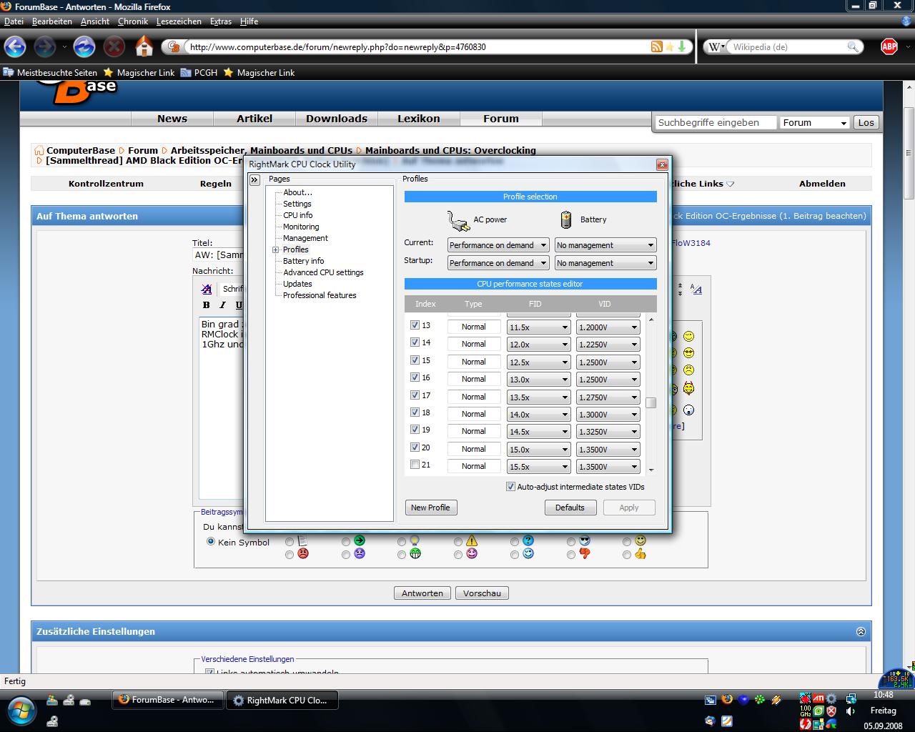Image resolution: width=915 pixels, height=732 pixels.
Task: Collapse pages pane with double-arrow button
Action: coord(254,180)
